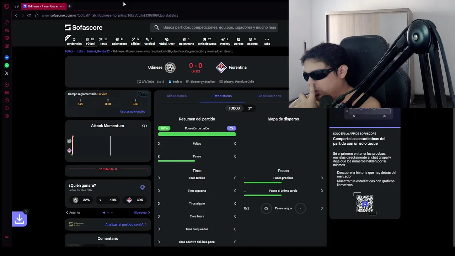Open WhatsApp in the Opera sidebar
Image resolution: width=455 pixels, height=256 pixels.
pos(6,65)
